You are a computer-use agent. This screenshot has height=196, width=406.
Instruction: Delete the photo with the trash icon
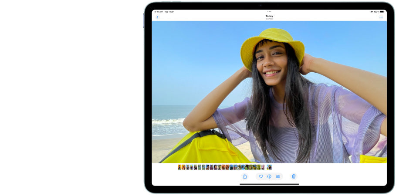(294, 176)
